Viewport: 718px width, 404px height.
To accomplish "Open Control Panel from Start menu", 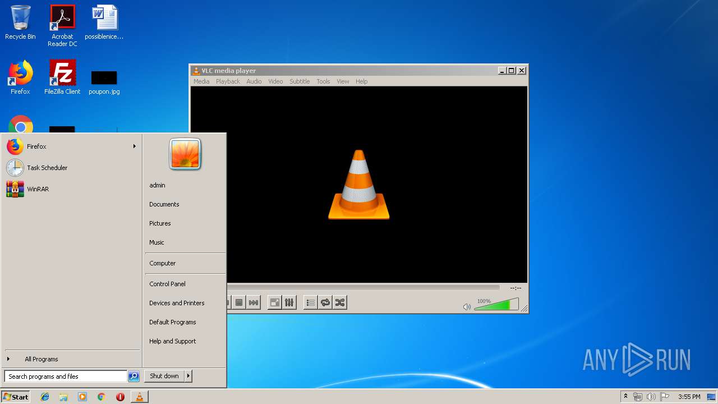I will 167,284.
